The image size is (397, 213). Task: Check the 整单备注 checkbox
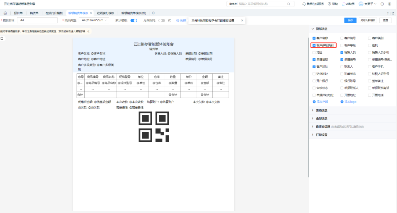pos(370,81)
